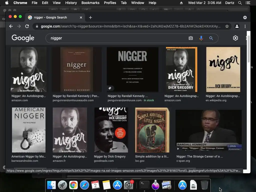
Task: Open the File menu
Action: point(34,3)
